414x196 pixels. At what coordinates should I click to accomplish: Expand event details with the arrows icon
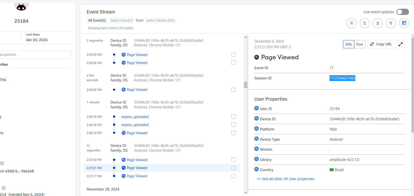(400, 44)
